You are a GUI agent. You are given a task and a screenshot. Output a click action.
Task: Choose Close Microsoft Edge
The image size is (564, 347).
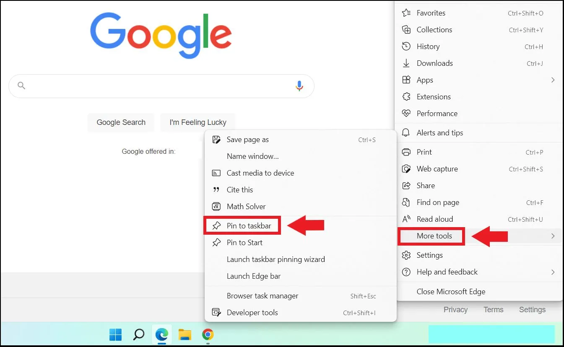[x=450, y=291]
